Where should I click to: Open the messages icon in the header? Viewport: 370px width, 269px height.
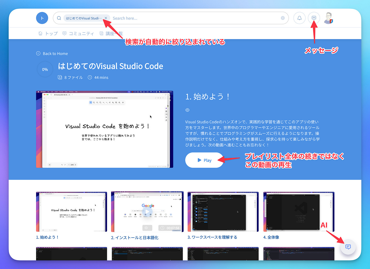pos(314,18)
